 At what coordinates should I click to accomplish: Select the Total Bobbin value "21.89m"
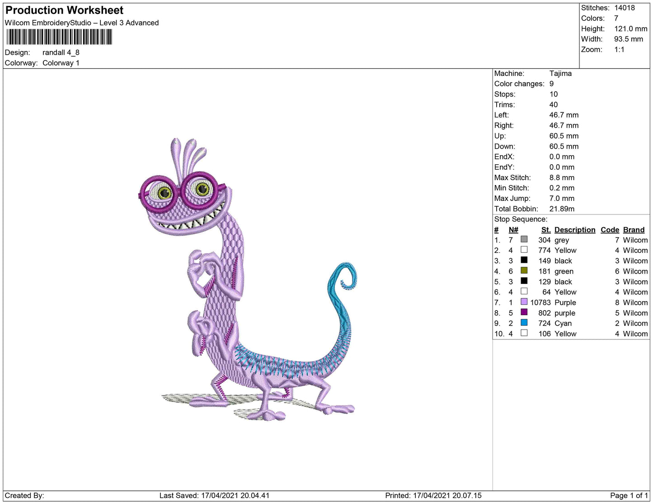(562, 209)
